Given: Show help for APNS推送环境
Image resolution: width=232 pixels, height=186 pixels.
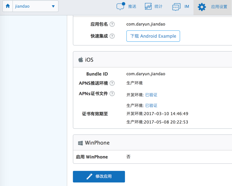Looking at the screenshot, I should pos(112,83).
